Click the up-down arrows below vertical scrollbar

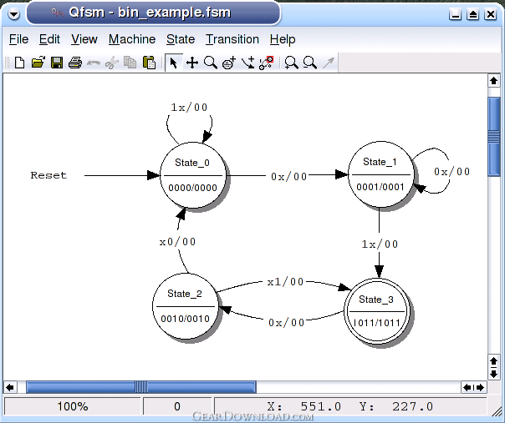click(494, 367)
